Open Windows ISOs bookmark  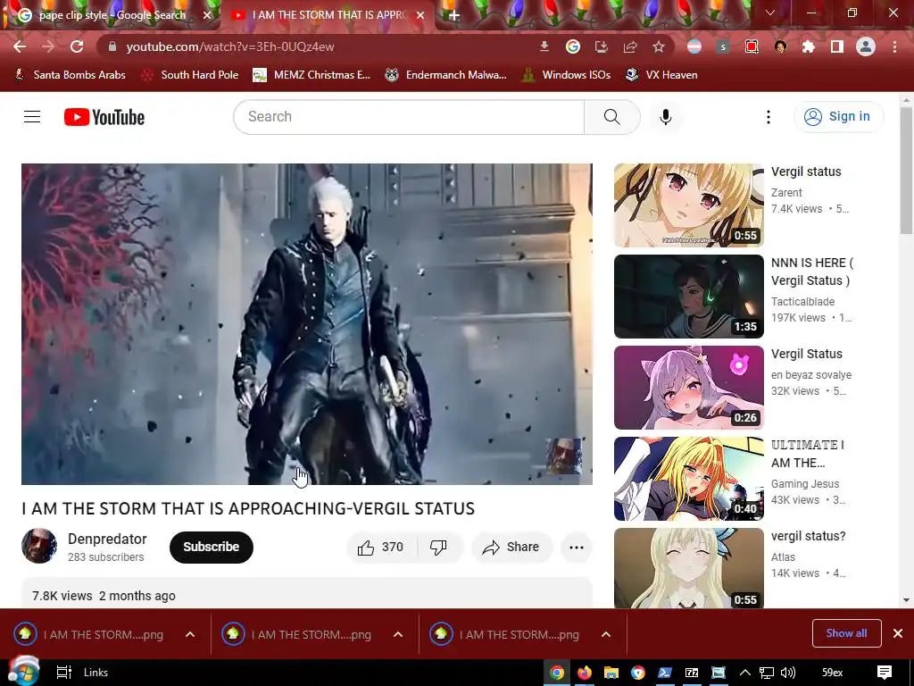point(566,75)
